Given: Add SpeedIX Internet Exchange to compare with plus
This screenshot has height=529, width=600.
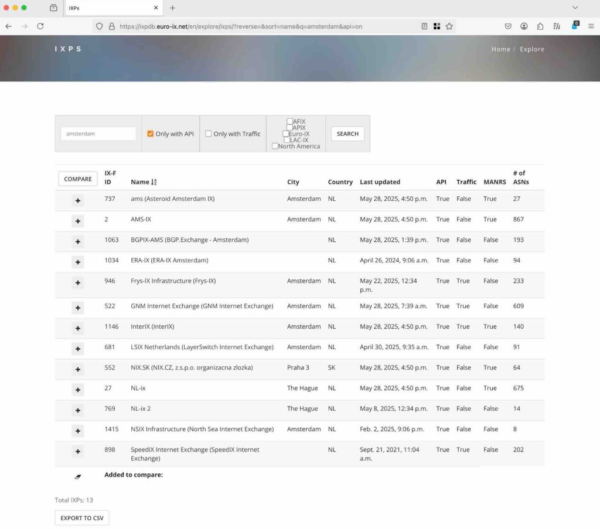Looking at the screenshot, I should [78, 452].
